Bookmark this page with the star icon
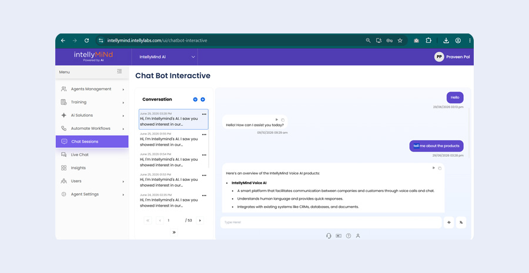 tap(400, 41)
